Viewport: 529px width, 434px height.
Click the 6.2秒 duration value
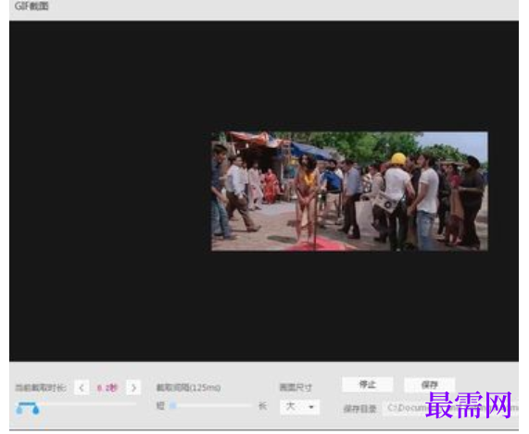coord(107,388)
